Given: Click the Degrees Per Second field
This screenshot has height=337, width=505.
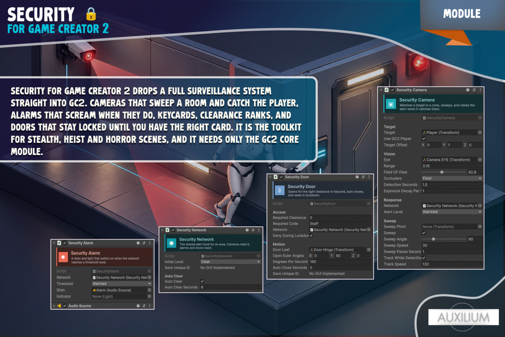Looking at the screenshot, I should pos(340,262).
